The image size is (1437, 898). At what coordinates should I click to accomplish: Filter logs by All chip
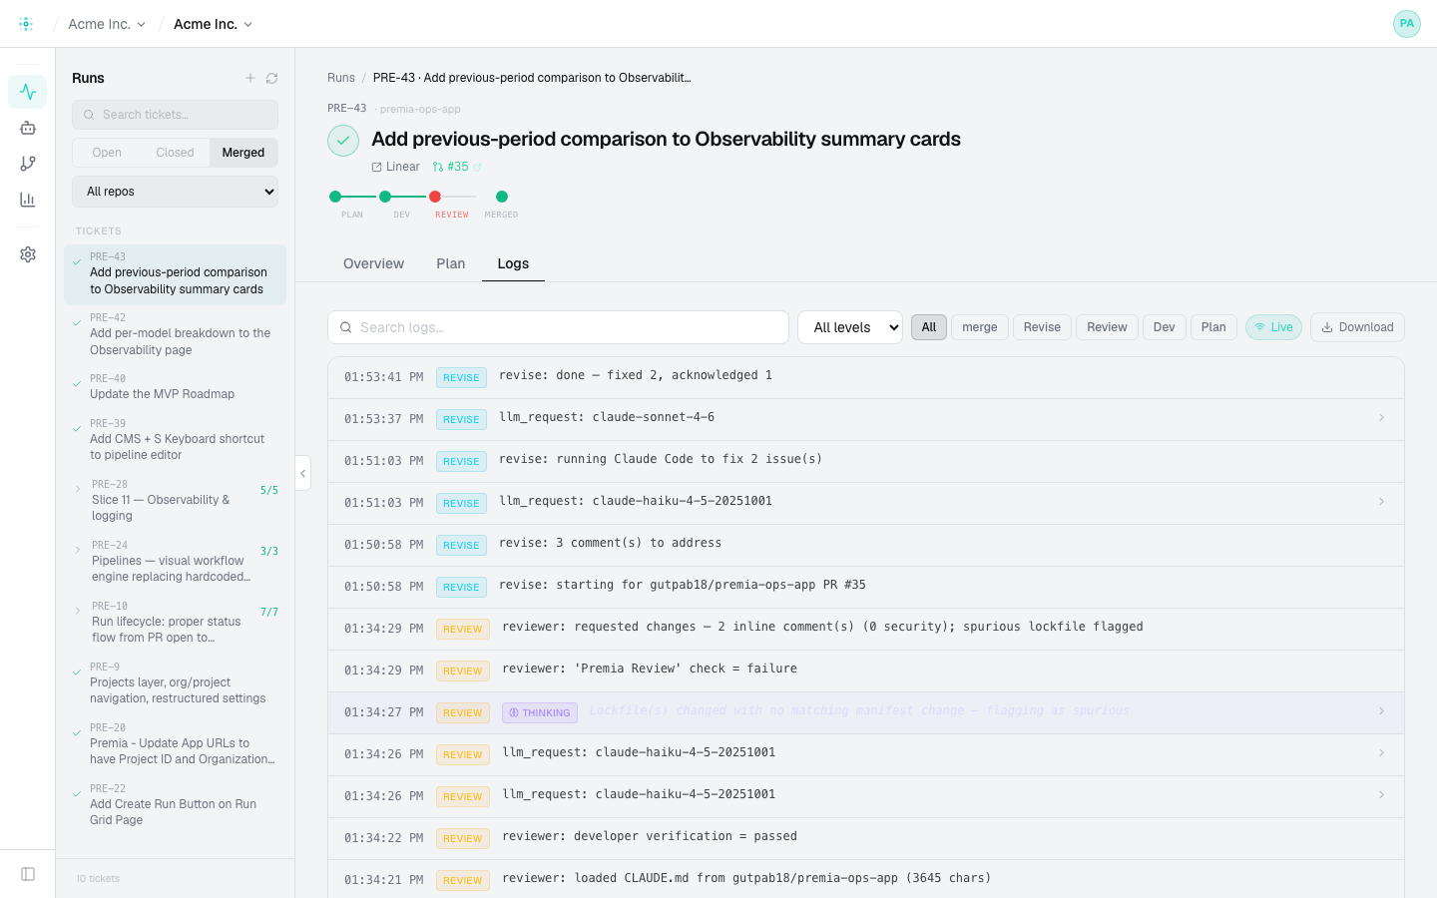[x=929, y=327]
